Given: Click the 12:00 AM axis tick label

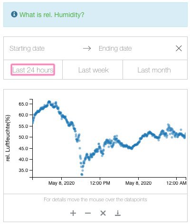Looking at the screenshot, I should [176, 183].
